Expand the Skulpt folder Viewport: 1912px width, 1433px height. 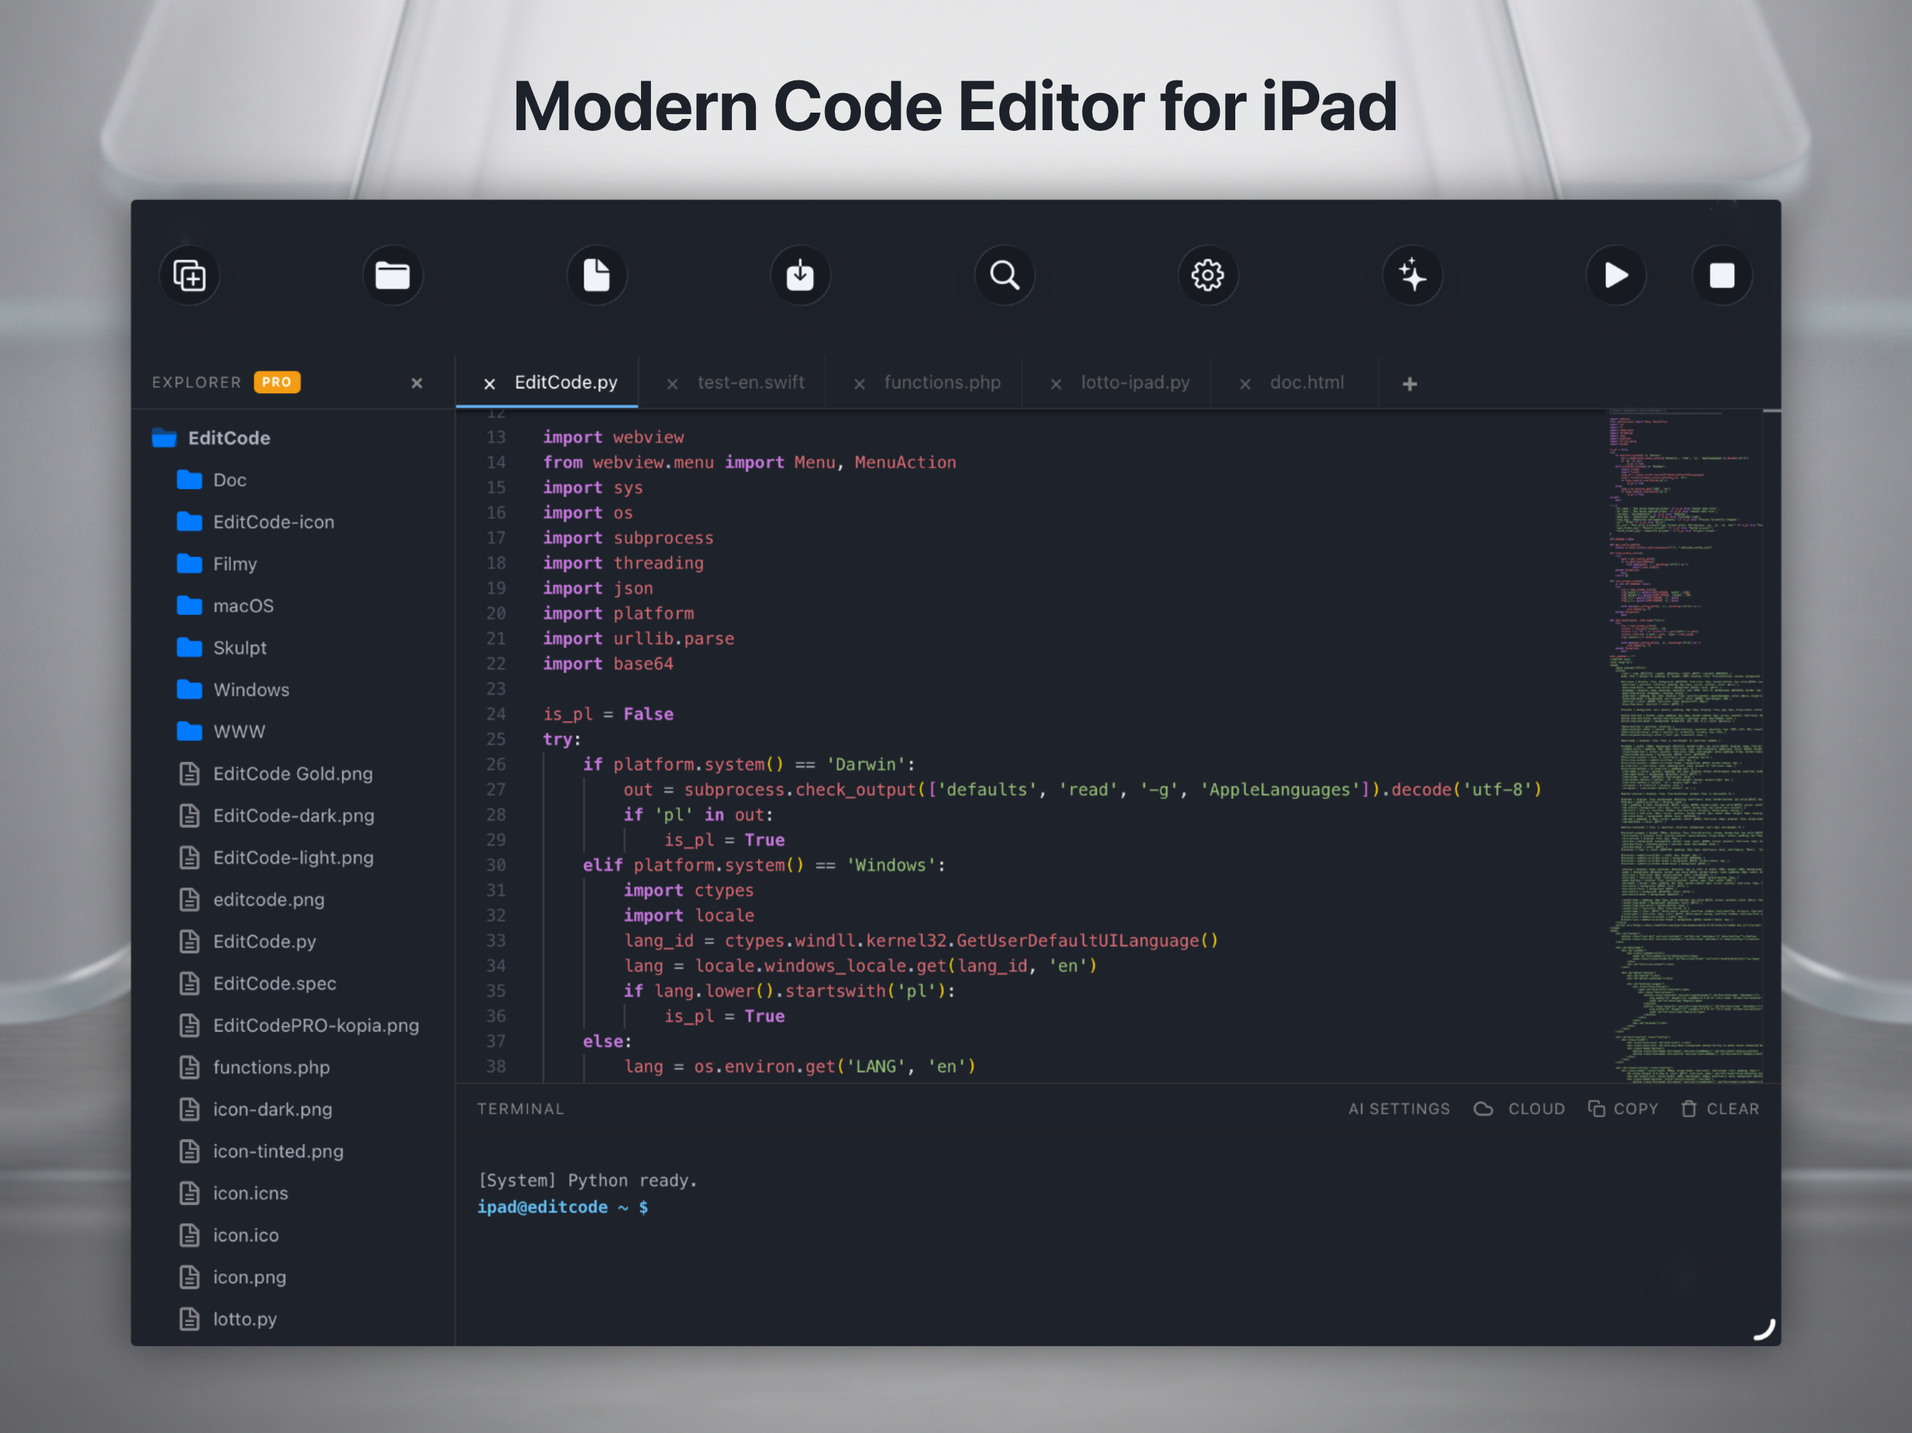(221, 647)
